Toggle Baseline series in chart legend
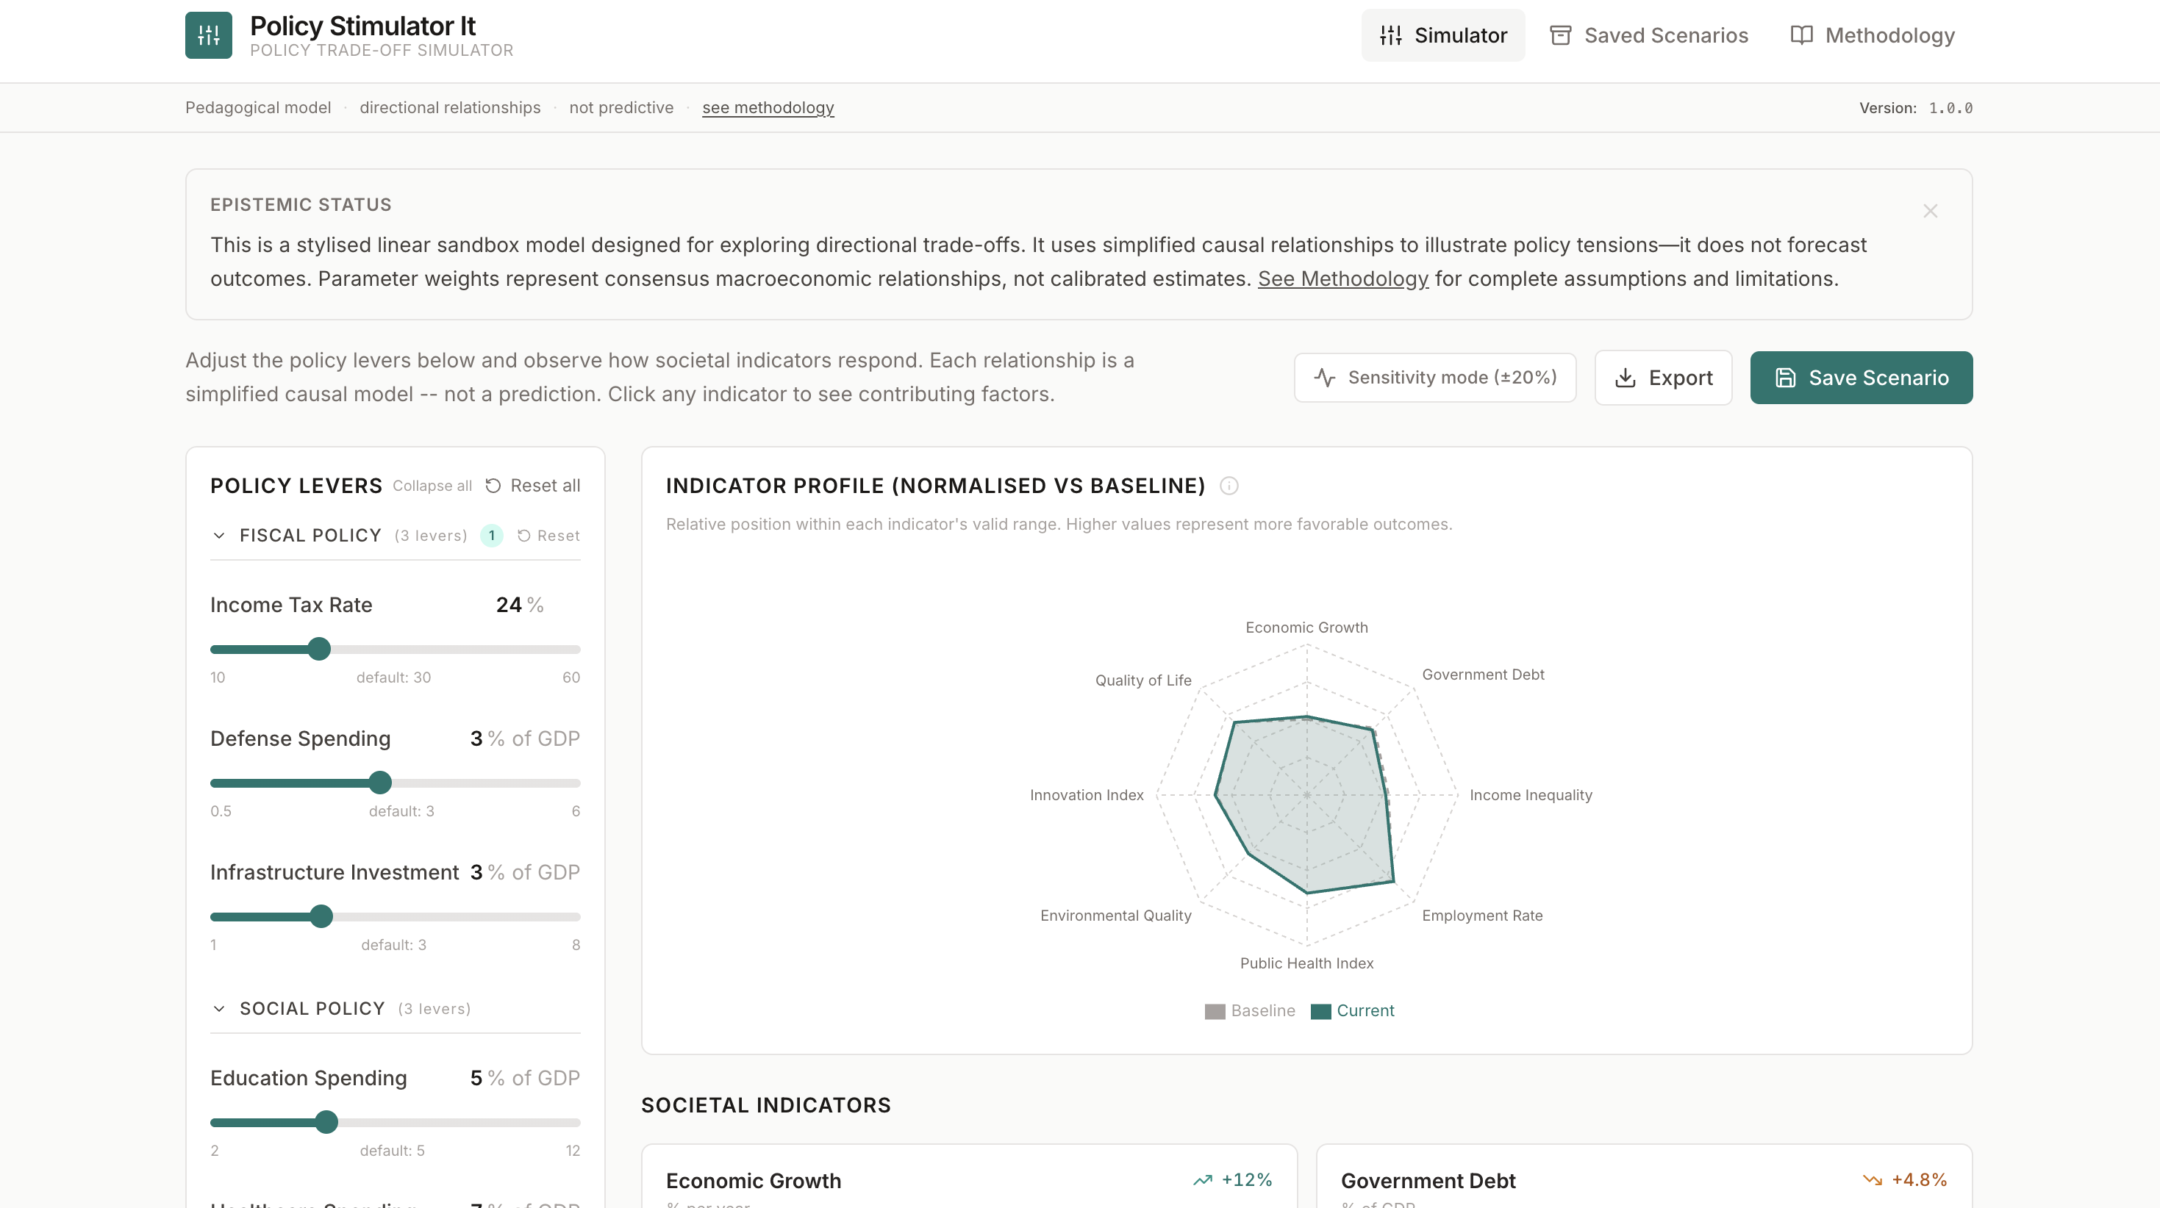The image size is (2160, 1208). [1249, 1011]
